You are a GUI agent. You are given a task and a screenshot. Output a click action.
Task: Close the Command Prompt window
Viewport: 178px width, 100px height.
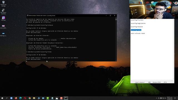click(115, 16)
